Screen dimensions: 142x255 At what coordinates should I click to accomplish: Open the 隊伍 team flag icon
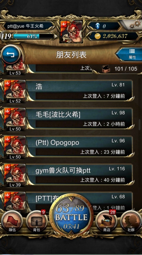point(12,221)
